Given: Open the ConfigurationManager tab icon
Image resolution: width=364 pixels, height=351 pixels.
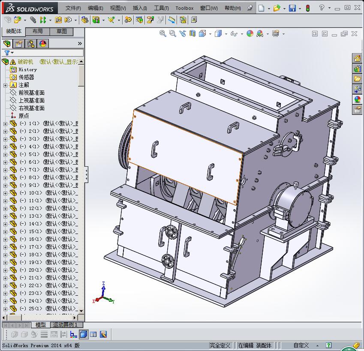Looking at the screenshot, I should [x=31, y=44].
